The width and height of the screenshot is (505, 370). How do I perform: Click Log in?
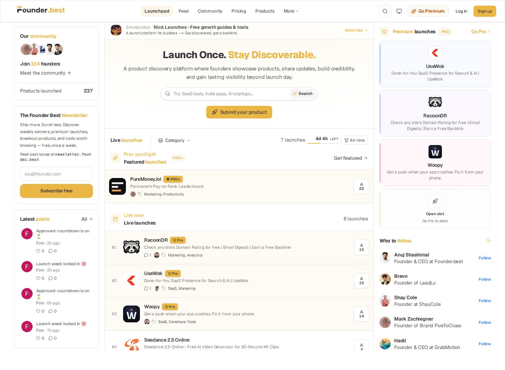click(461, 11)
